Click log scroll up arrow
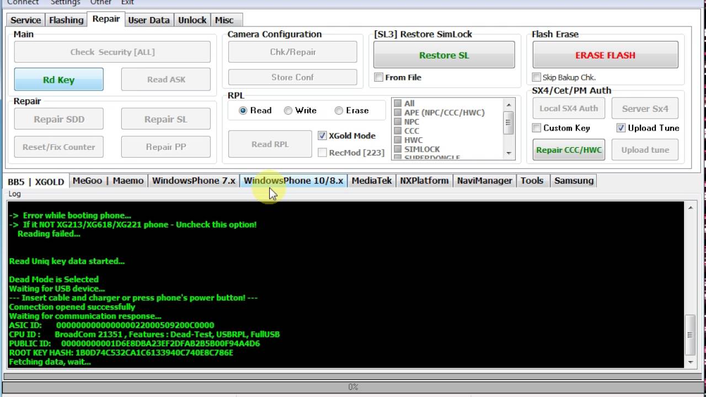 [690, 207]
